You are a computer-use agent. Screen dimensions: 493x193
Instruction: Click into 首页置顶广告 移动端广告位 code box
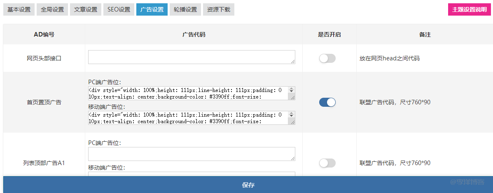pyautogui.click(x=188, y=117)
